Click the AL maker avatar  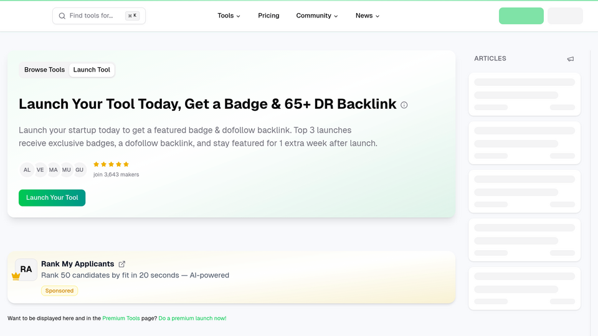(27, 170)
